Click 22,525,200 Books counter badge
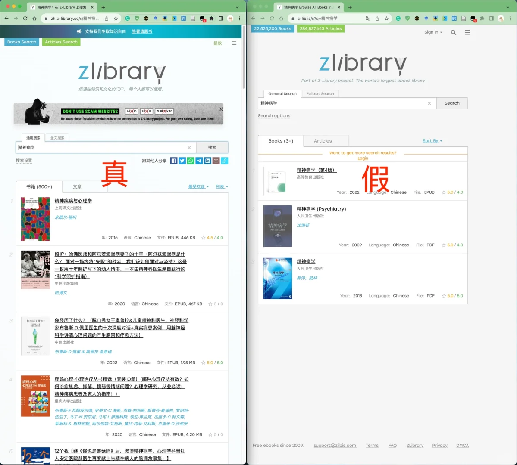The width and height of the screenshot is (517, 465). coord(273,29)
